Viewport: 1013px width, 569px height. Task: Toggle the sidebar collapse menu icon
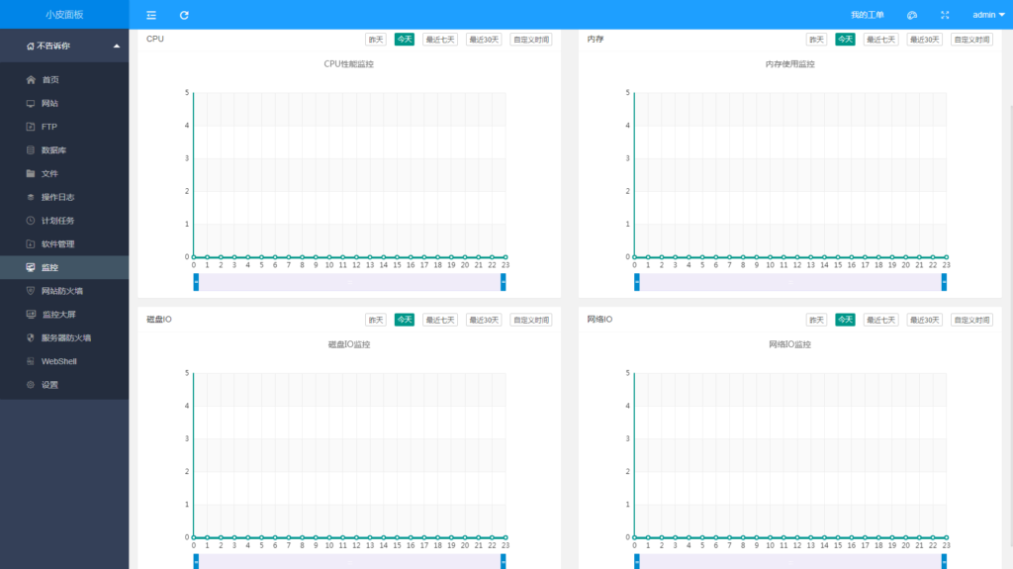(151, 15)
